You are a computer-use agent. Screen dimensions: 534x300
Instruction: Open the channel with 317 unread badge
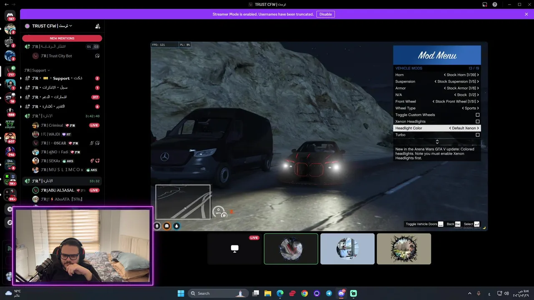pyautogui.click(x=62, y=97)
